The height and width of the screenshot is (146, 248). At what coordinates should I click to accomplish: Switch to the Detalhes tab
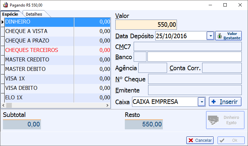34,14
